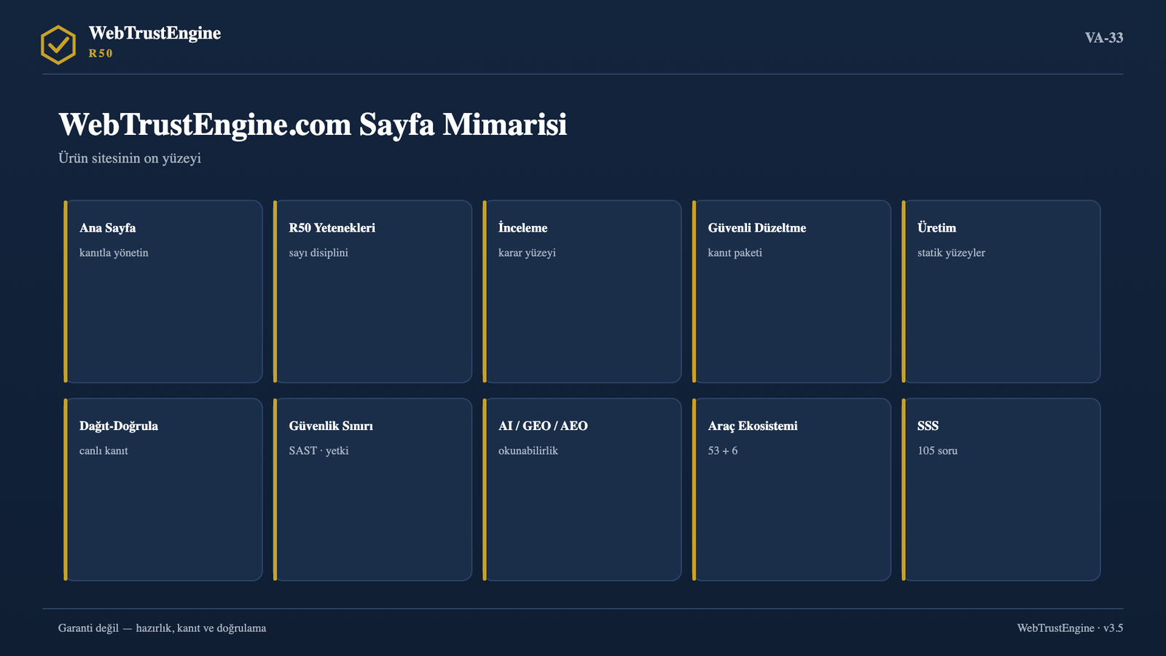Screen dimensions: 1166x656
Task: Select the İnceleme card title
Action: coord(523,227)
